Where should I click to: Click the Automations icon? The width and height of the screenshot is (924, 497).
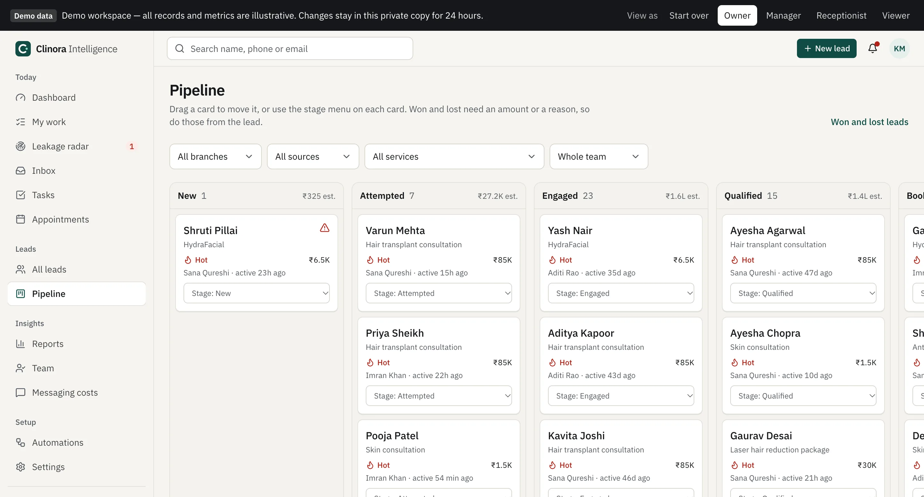tap(21, 443)
